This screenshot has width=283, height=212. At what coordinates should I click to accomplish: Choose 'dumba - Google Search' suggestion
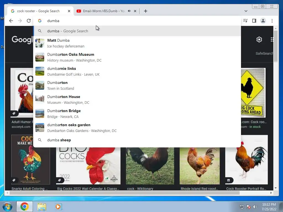[x=137, y=31]
